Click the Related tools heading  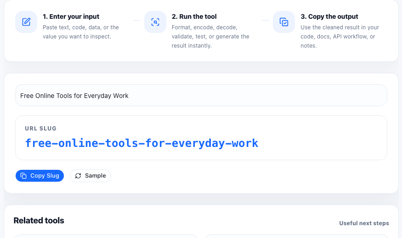pos(39,221)
